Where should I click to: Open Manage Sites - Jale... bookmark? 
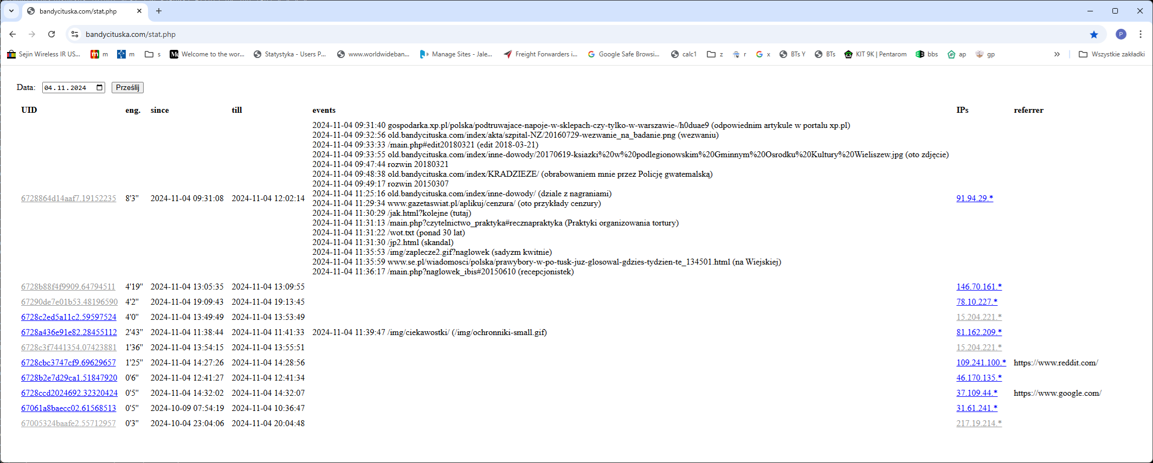pos(456,54)
